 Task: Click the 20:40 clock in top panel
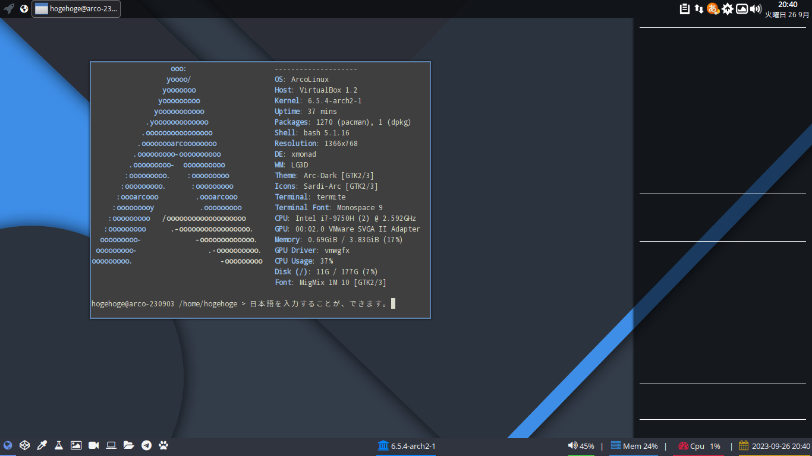tap(788, 5)
